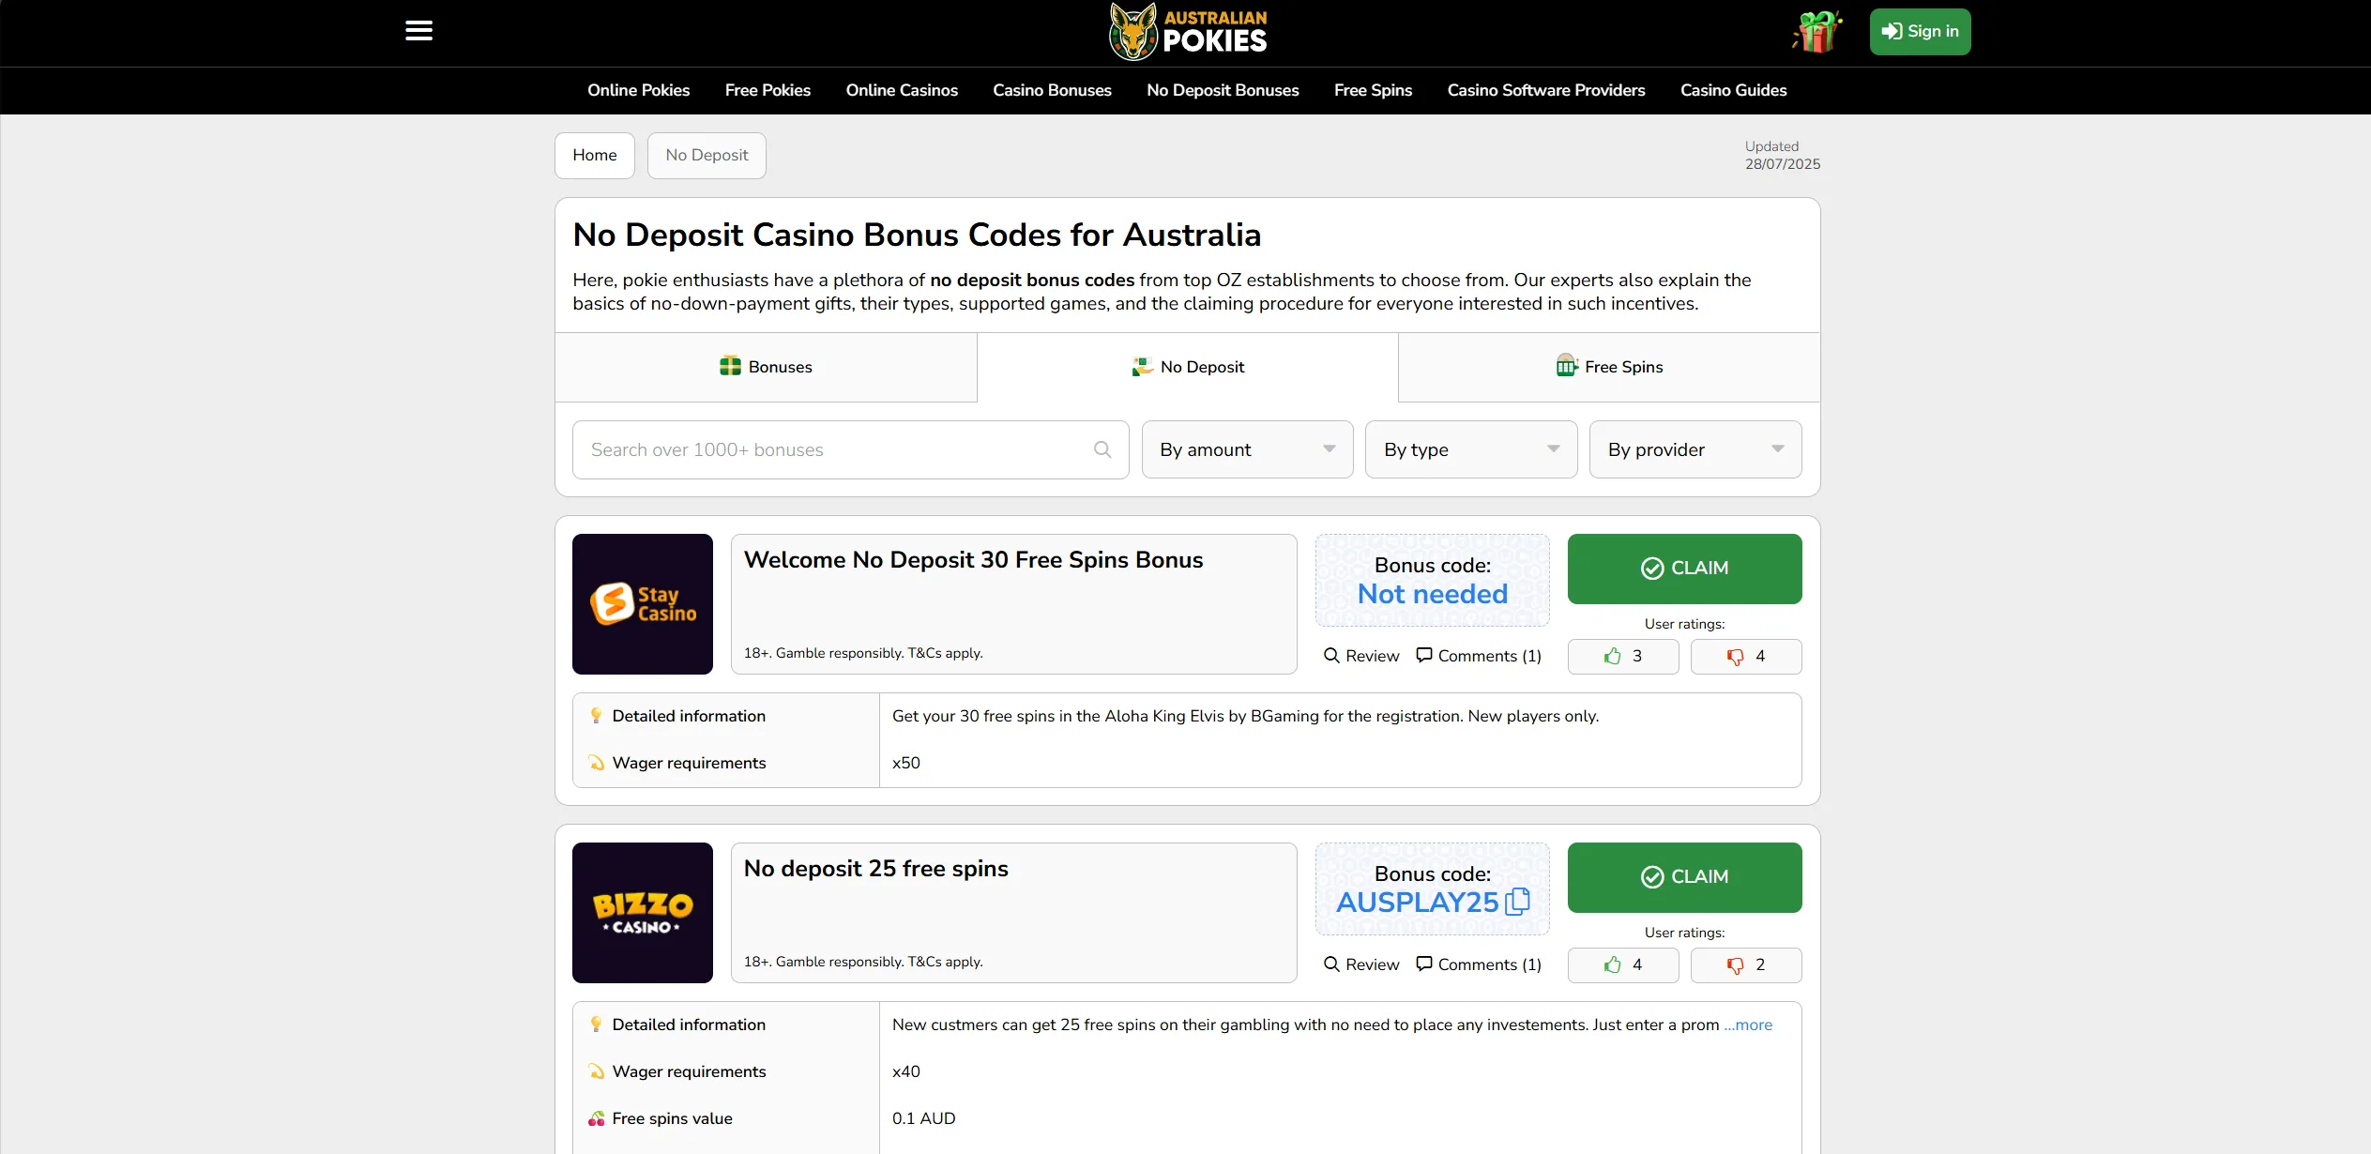The width and height of the screenshot is (2371, 1154).
Task: Switch to the No Deposit tab
Action: pyautogui.click(x=1188, y=367)
